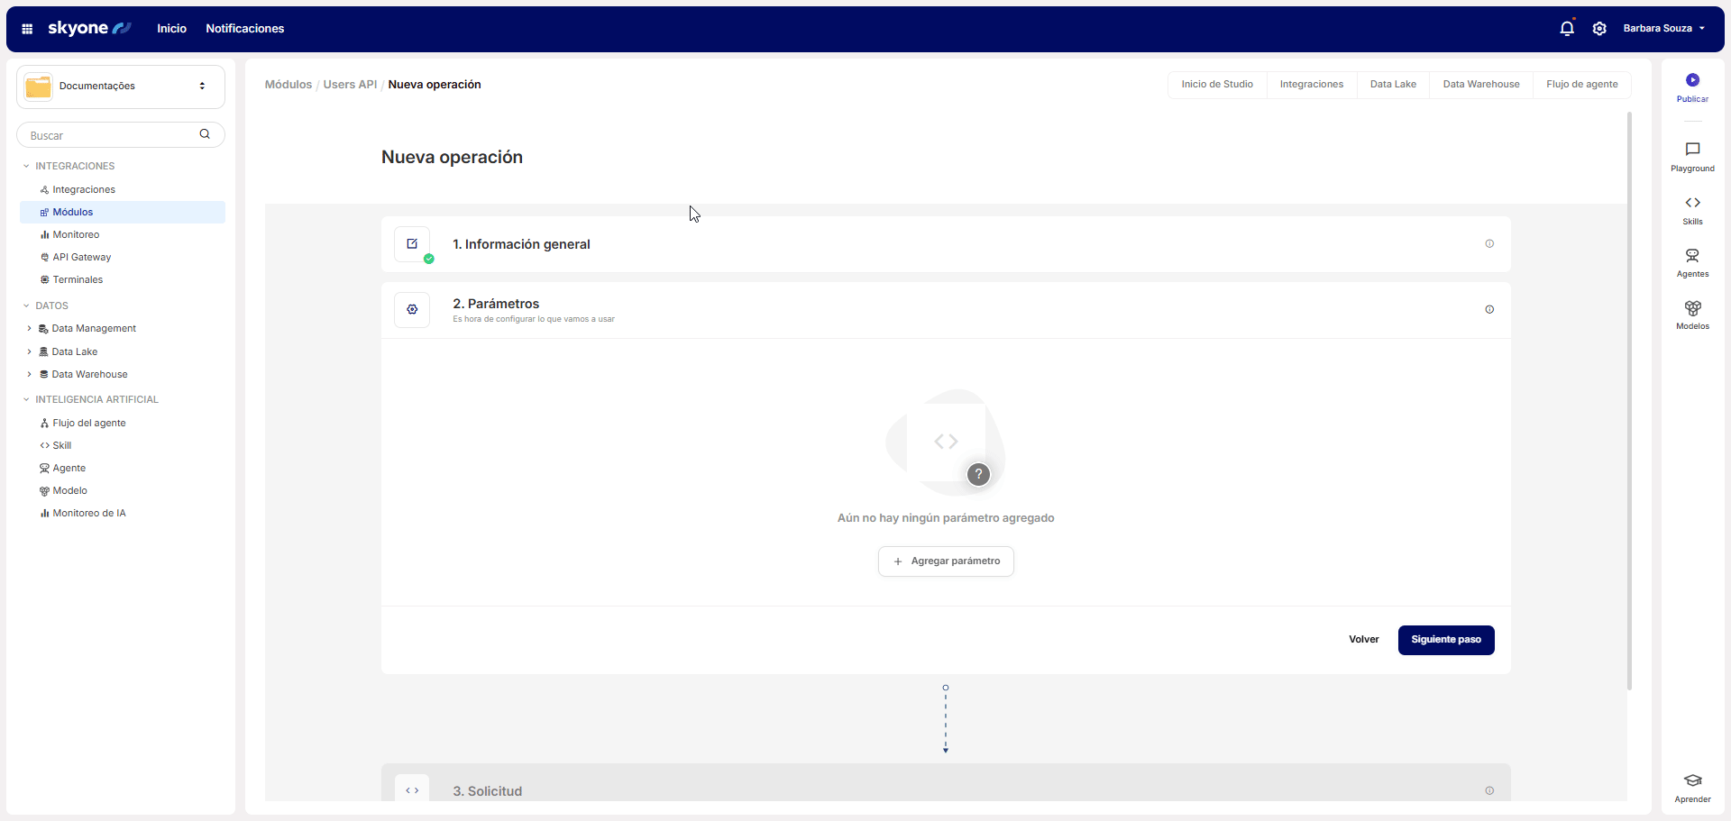The image size is (1731, 821).
Task: Expand the Data Lake tree item
Action: 29,352
